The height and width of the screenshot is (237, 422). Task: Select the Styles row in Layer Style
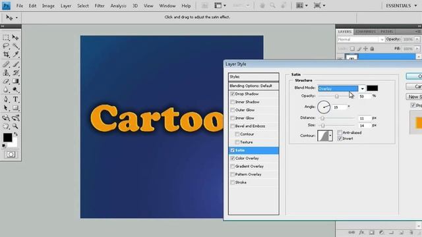(253, 77)
